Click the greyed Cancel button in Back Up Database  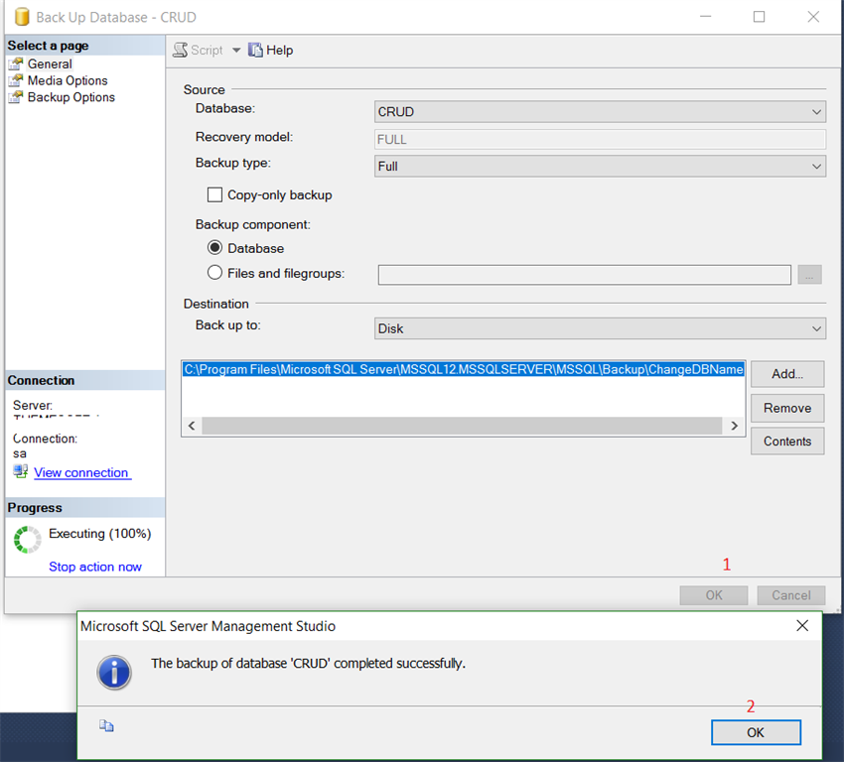[790, 595]
